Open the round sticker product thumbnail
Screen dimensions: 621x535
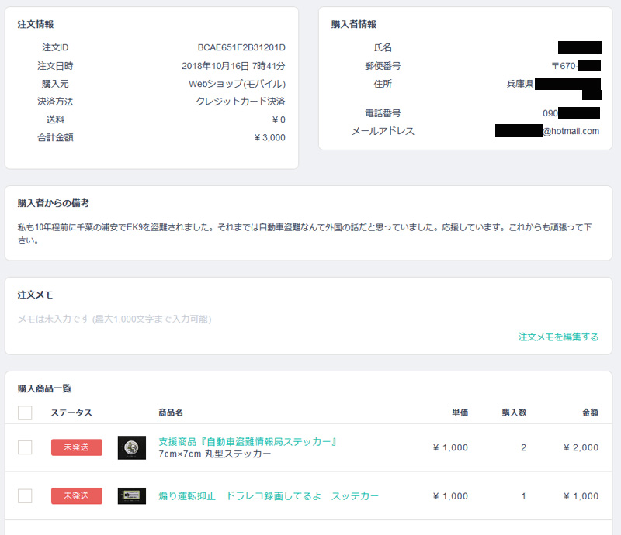click(x=132, y=447)
